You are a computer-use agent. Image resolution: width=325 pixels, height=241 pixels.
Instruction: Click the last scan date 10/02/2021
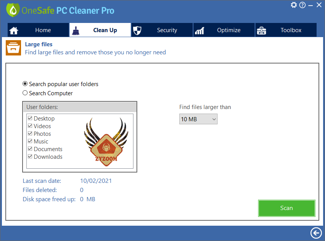(x=96, y=181)
